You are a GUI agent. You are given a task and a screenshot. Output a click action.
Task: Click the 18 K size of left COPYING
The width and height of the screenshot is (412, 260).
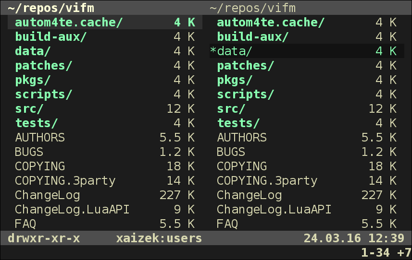tap(181, 166)
